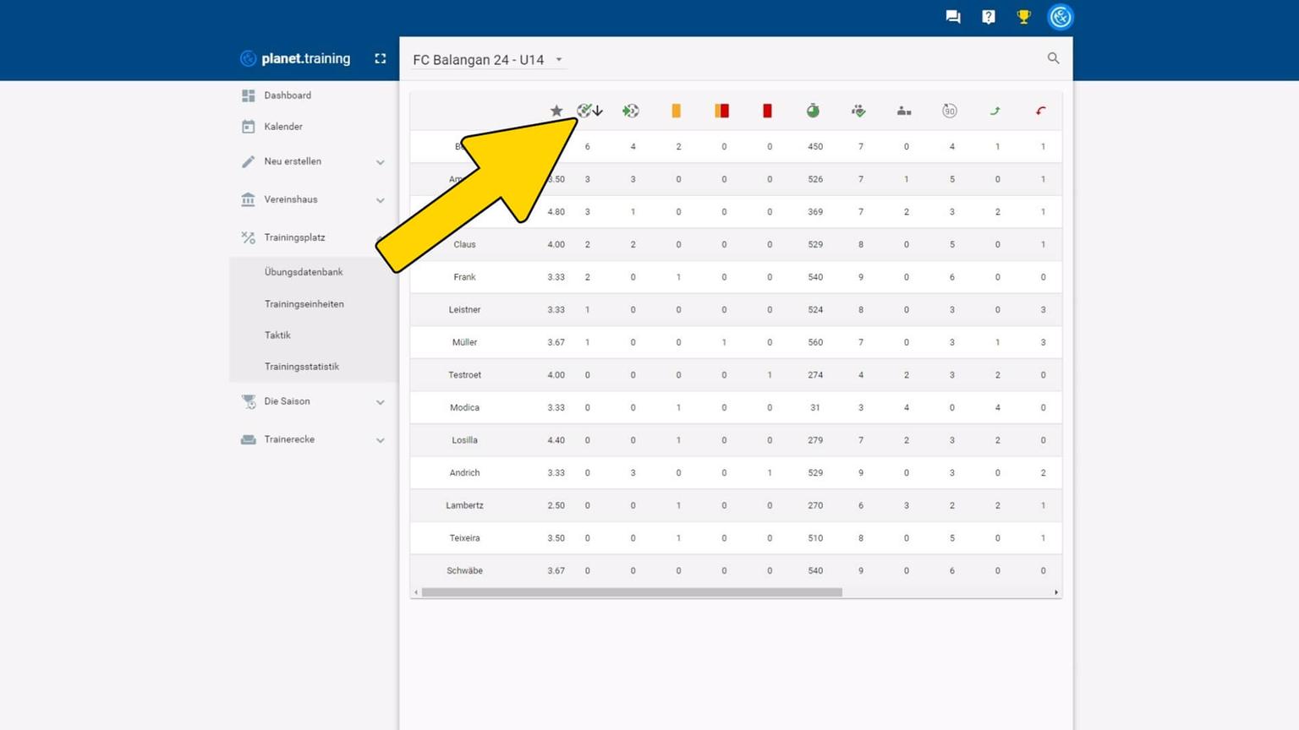Sort by goals scored column icon
The width and height of the screenshot is (1299, 730).
click(585, 111)
